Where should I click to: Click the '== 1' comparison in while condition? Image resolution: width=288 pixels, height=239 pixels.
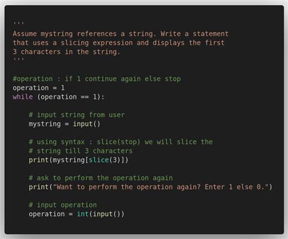click(89, 97)
